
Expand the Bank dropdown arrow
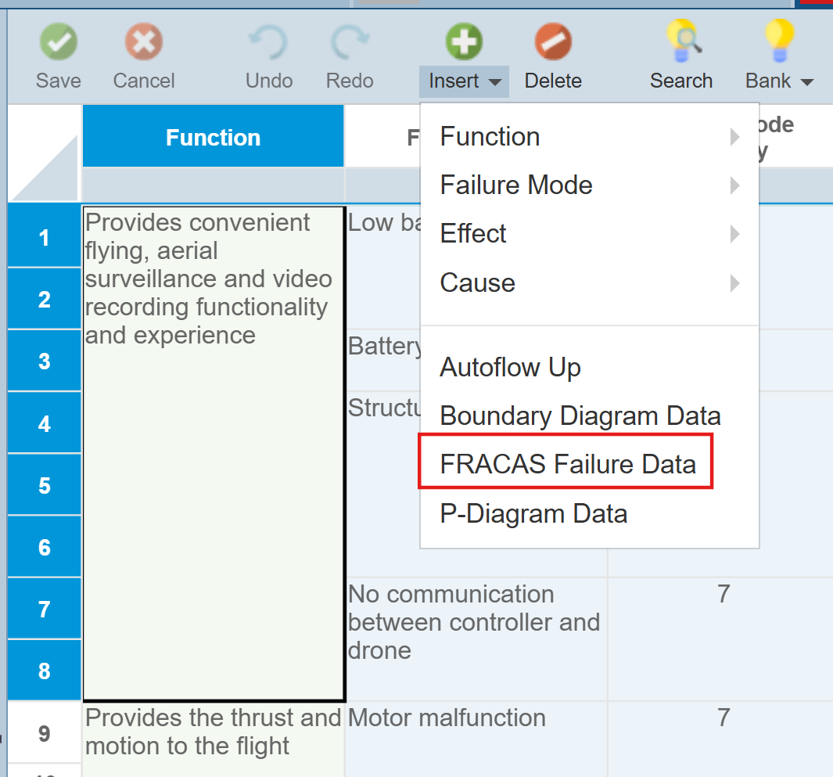click(x=808, y=81)
